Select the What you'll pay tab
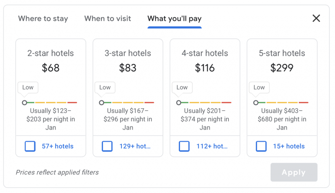 pos(174,19)
